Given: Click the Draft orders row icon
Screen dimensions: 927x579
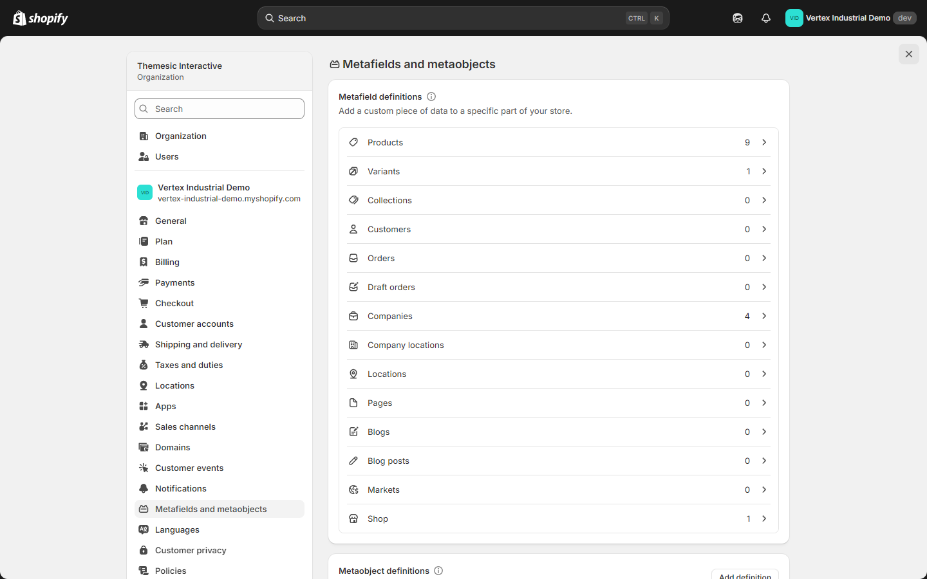Looking at the screenshot, I should click(353, 287).
